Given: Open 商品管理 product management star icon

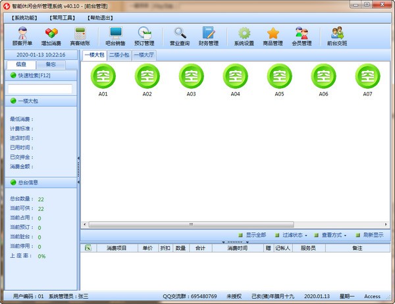Looking at the screenshot, I should (x=273, y=36).
